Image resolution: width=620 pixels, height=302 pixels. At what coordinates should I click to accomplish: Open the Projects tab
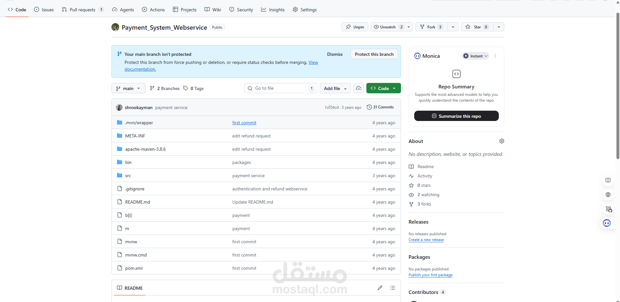(185, 10)
